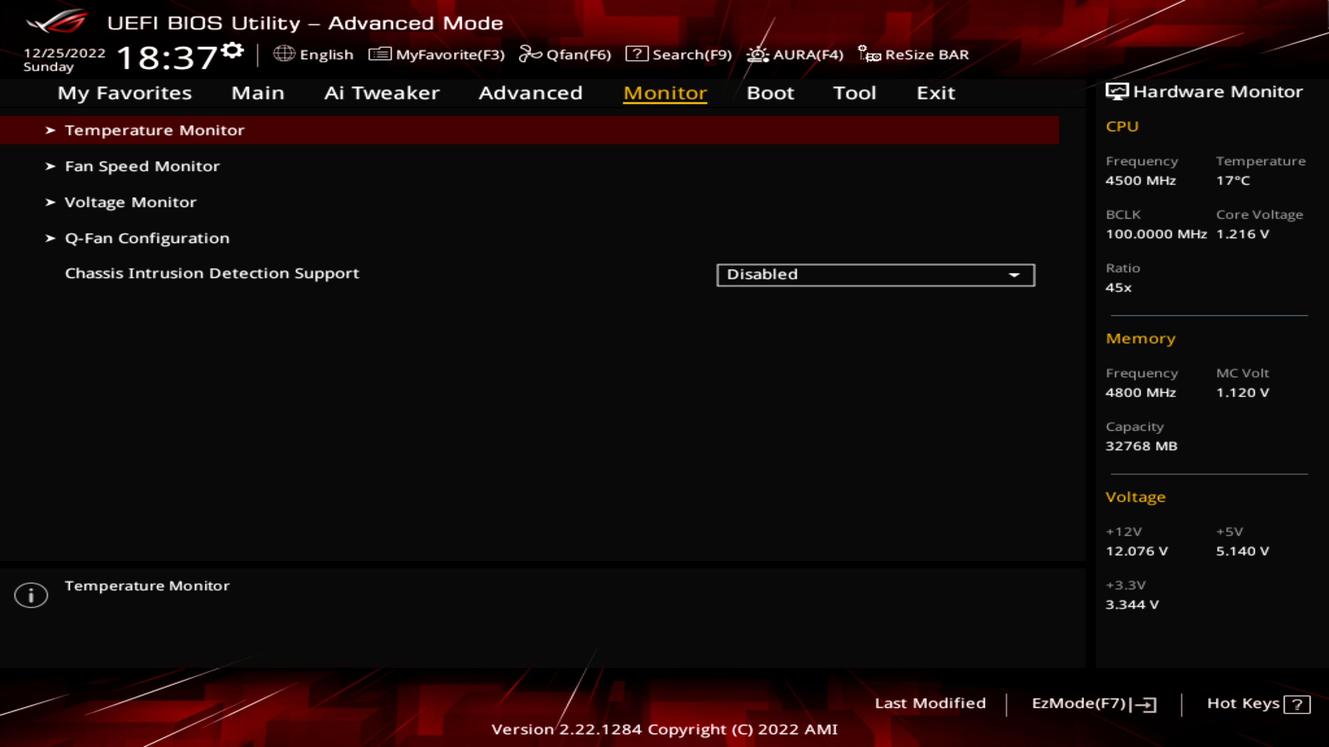This screenshot has height=747, width=1329.
Task: Switch to EzMode with EzMode(F7)
Action: tap(1093, 703)
